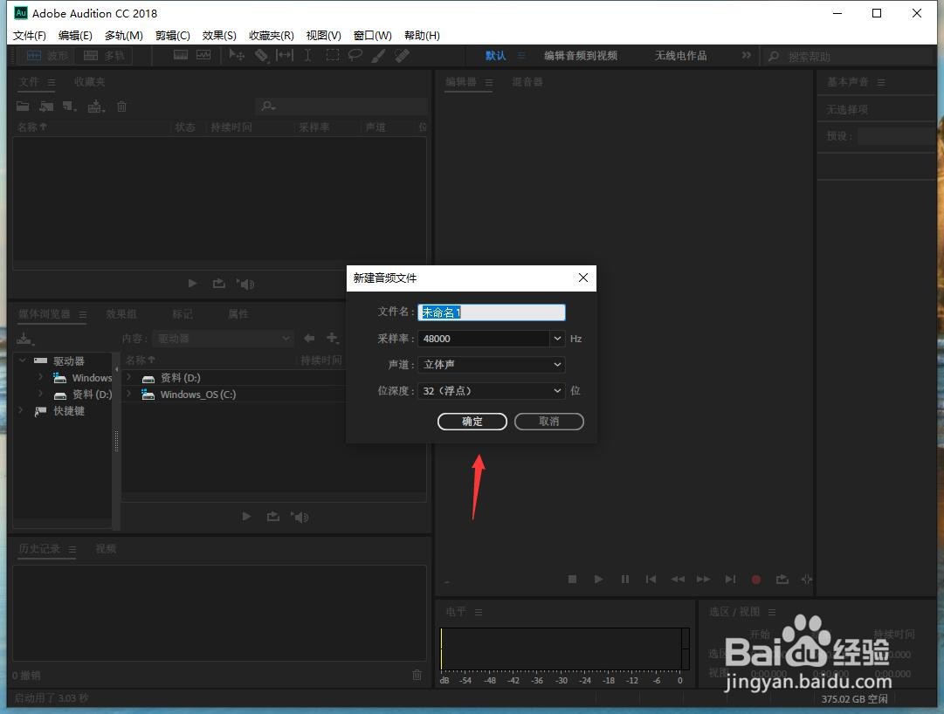Click the level meter (电平) bar
The image size is (944, 714).
(x=565, y=649)
